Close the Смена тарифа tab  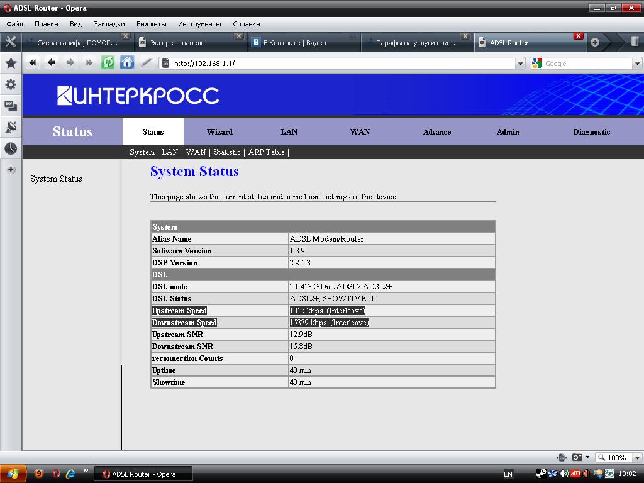[126, 36]
